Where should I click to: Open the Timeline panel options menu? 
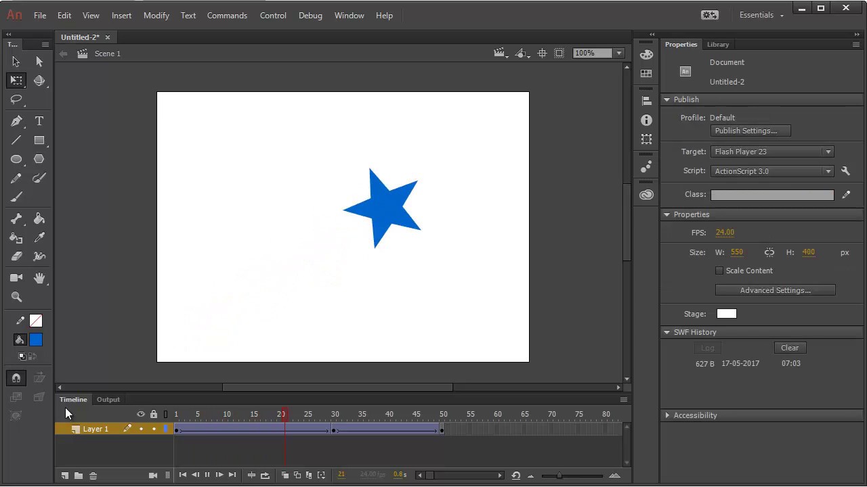click(624, 400)
